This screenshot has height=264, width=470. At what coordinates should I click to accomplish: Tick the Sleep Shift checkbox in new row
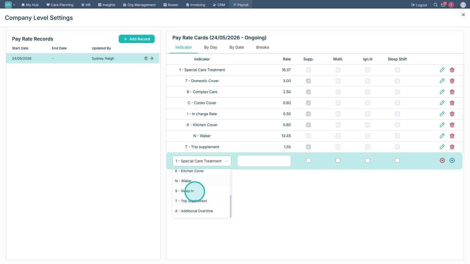coord(397,160)
